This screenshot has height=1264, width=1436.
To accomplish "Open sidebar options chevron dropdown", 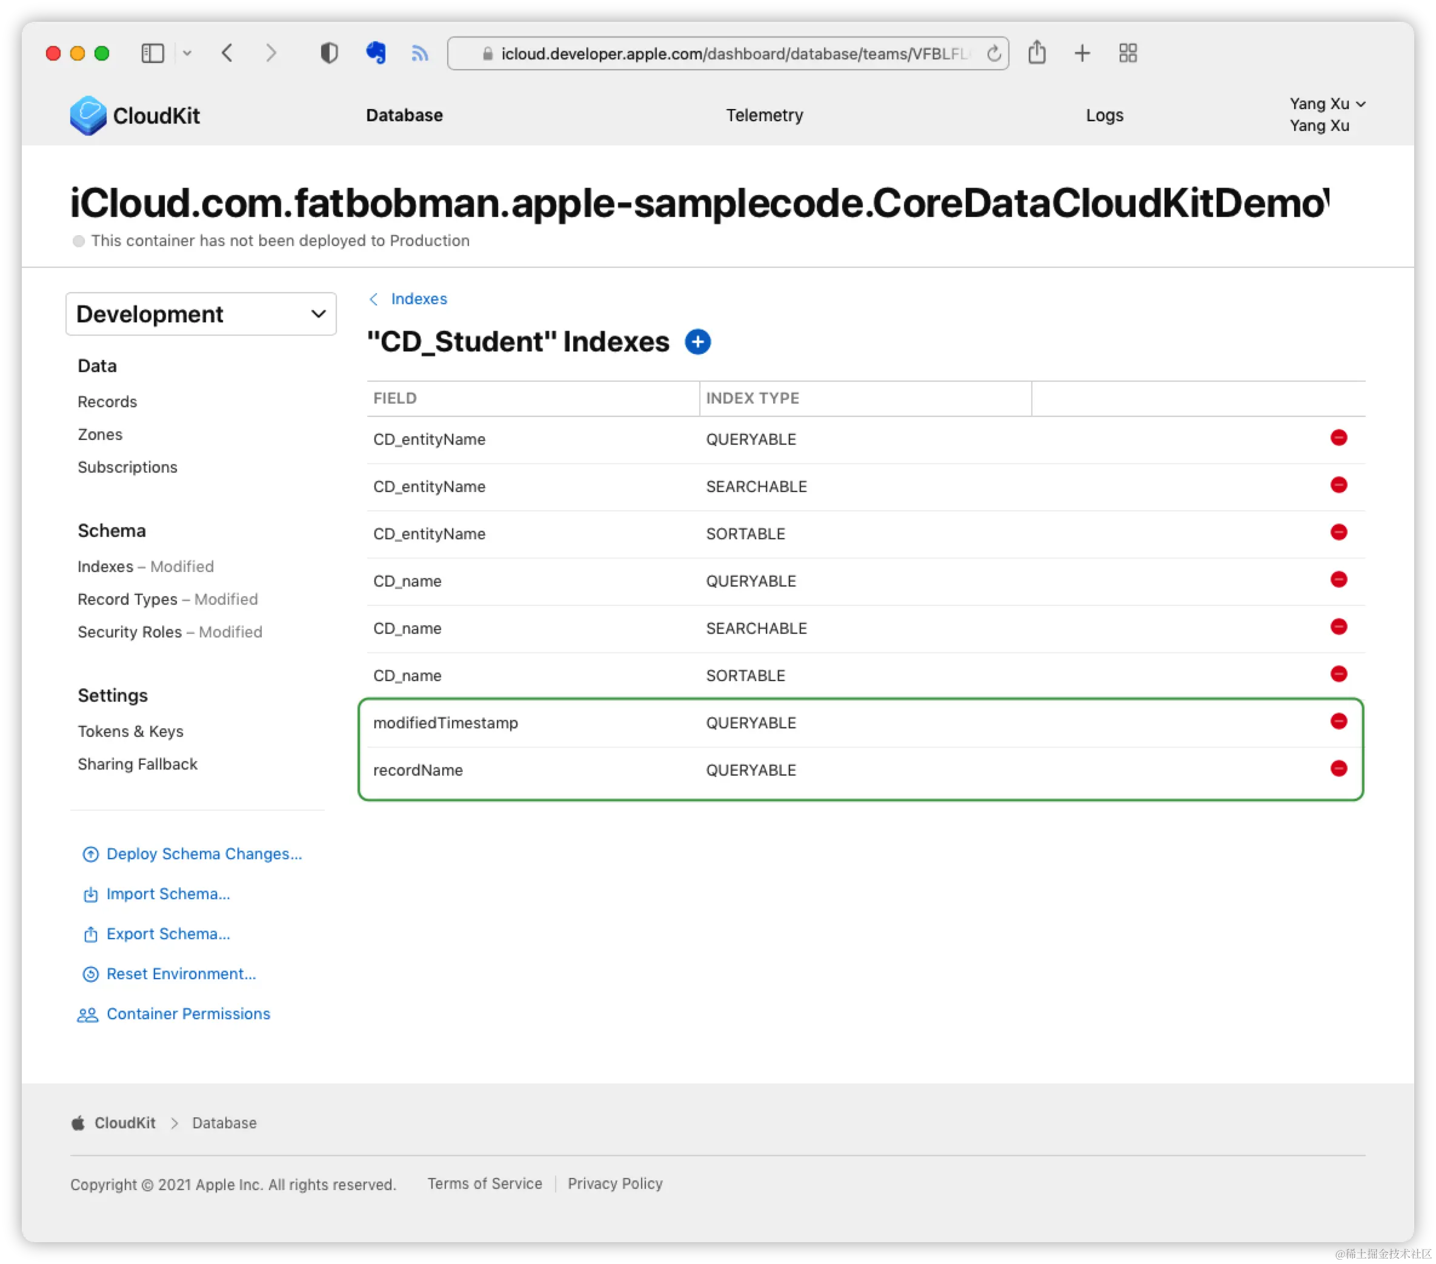I will [187, 53].
